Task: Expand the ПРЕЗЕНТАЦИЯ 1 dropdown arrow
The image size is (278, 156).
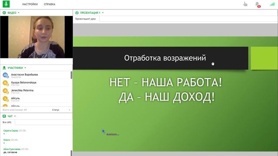Action: coord(103,13)
